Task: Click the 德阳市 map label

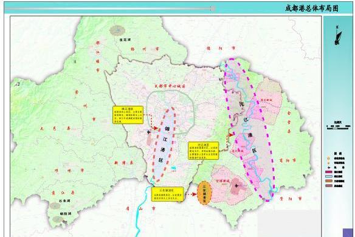Action: coord(221,48)
